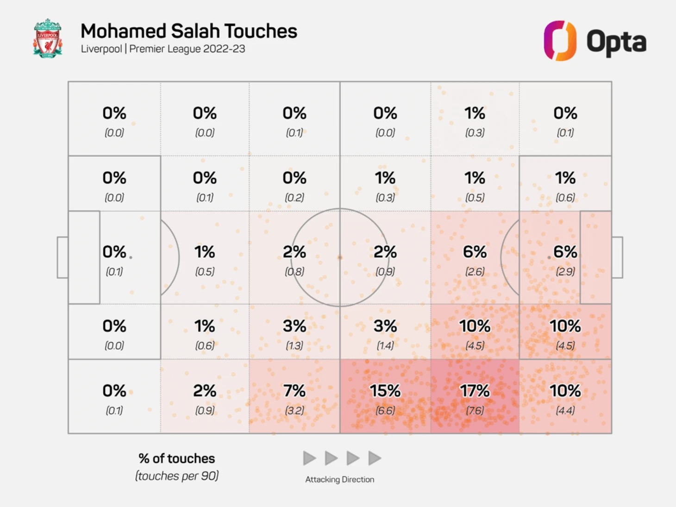Select the 3% (1.3) zone
The width and height of the screenshot is (676, 507).
tap(294, 332)
